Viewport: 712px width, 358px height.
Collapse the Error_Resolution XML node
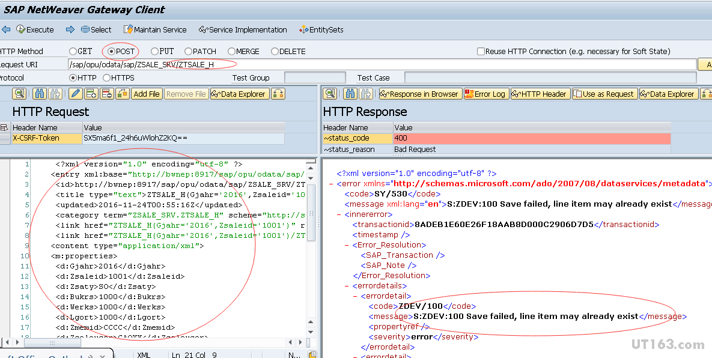click(x=347, y=245)
